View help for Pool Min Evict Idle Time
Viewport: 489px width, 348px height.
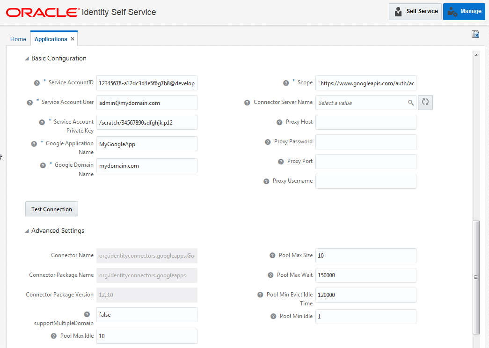[260, 295]
